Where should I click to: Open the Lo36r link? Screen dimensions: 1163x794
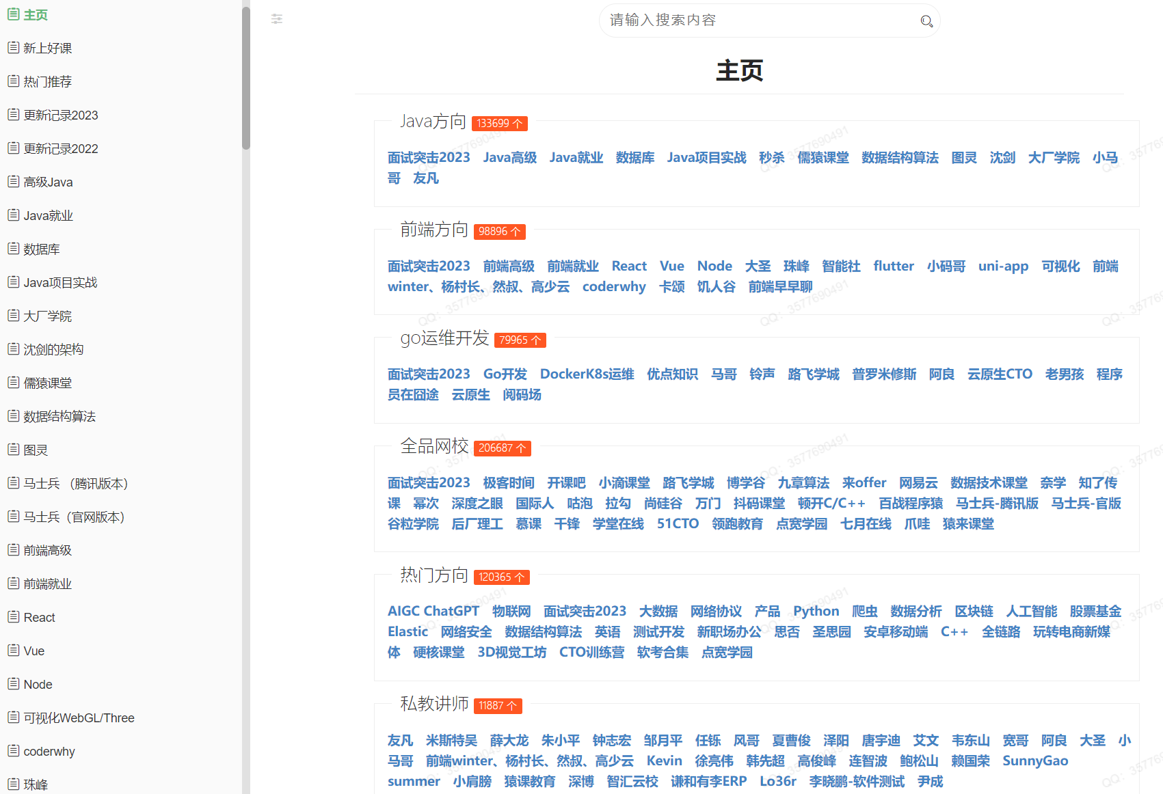(x=778, y=782)
